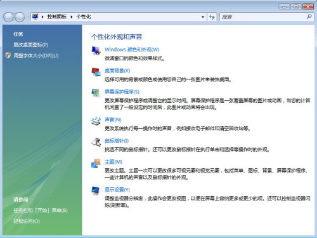Open 屏幕保护程序(S) link
Screen dimensions: 317x238
coord(122,92)
